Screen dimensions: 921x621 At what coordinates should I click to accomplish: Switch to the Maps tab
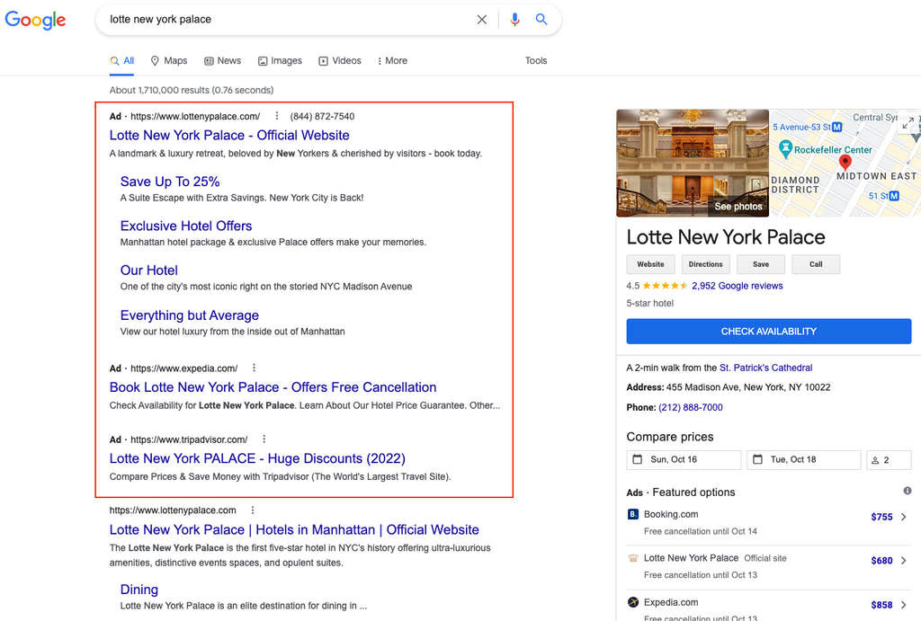(169, 61)
